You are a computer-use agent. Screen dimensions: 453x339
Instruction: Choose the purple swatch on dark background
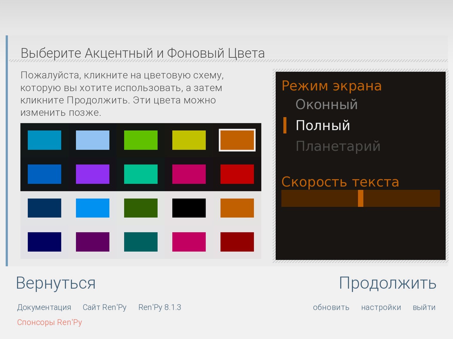pyautogui.click(x=92, y=174)
